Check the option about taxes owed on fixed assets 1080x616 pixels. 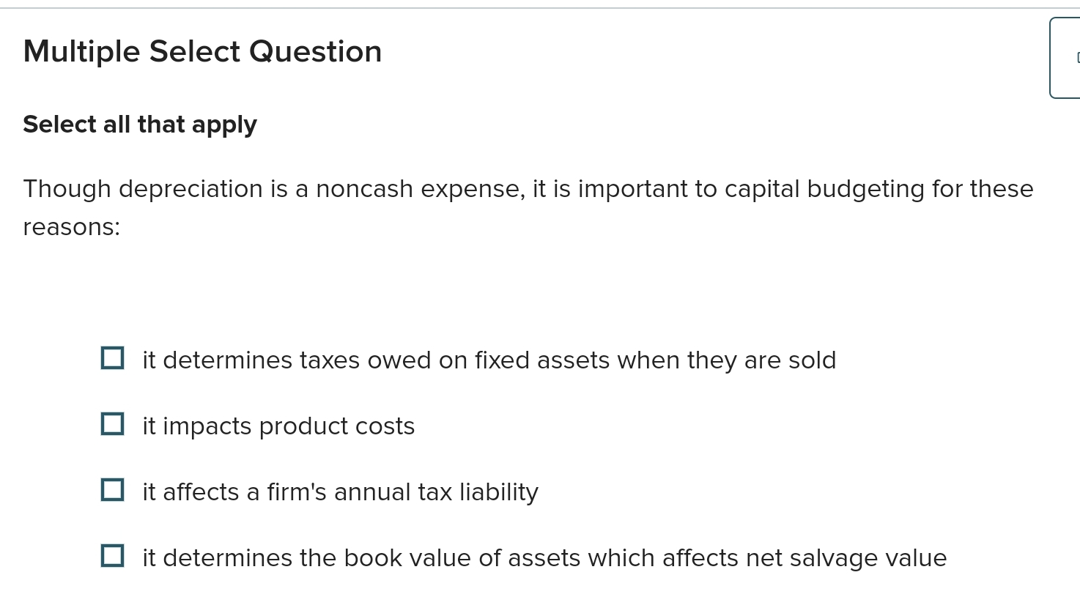[x=112, y=358]
